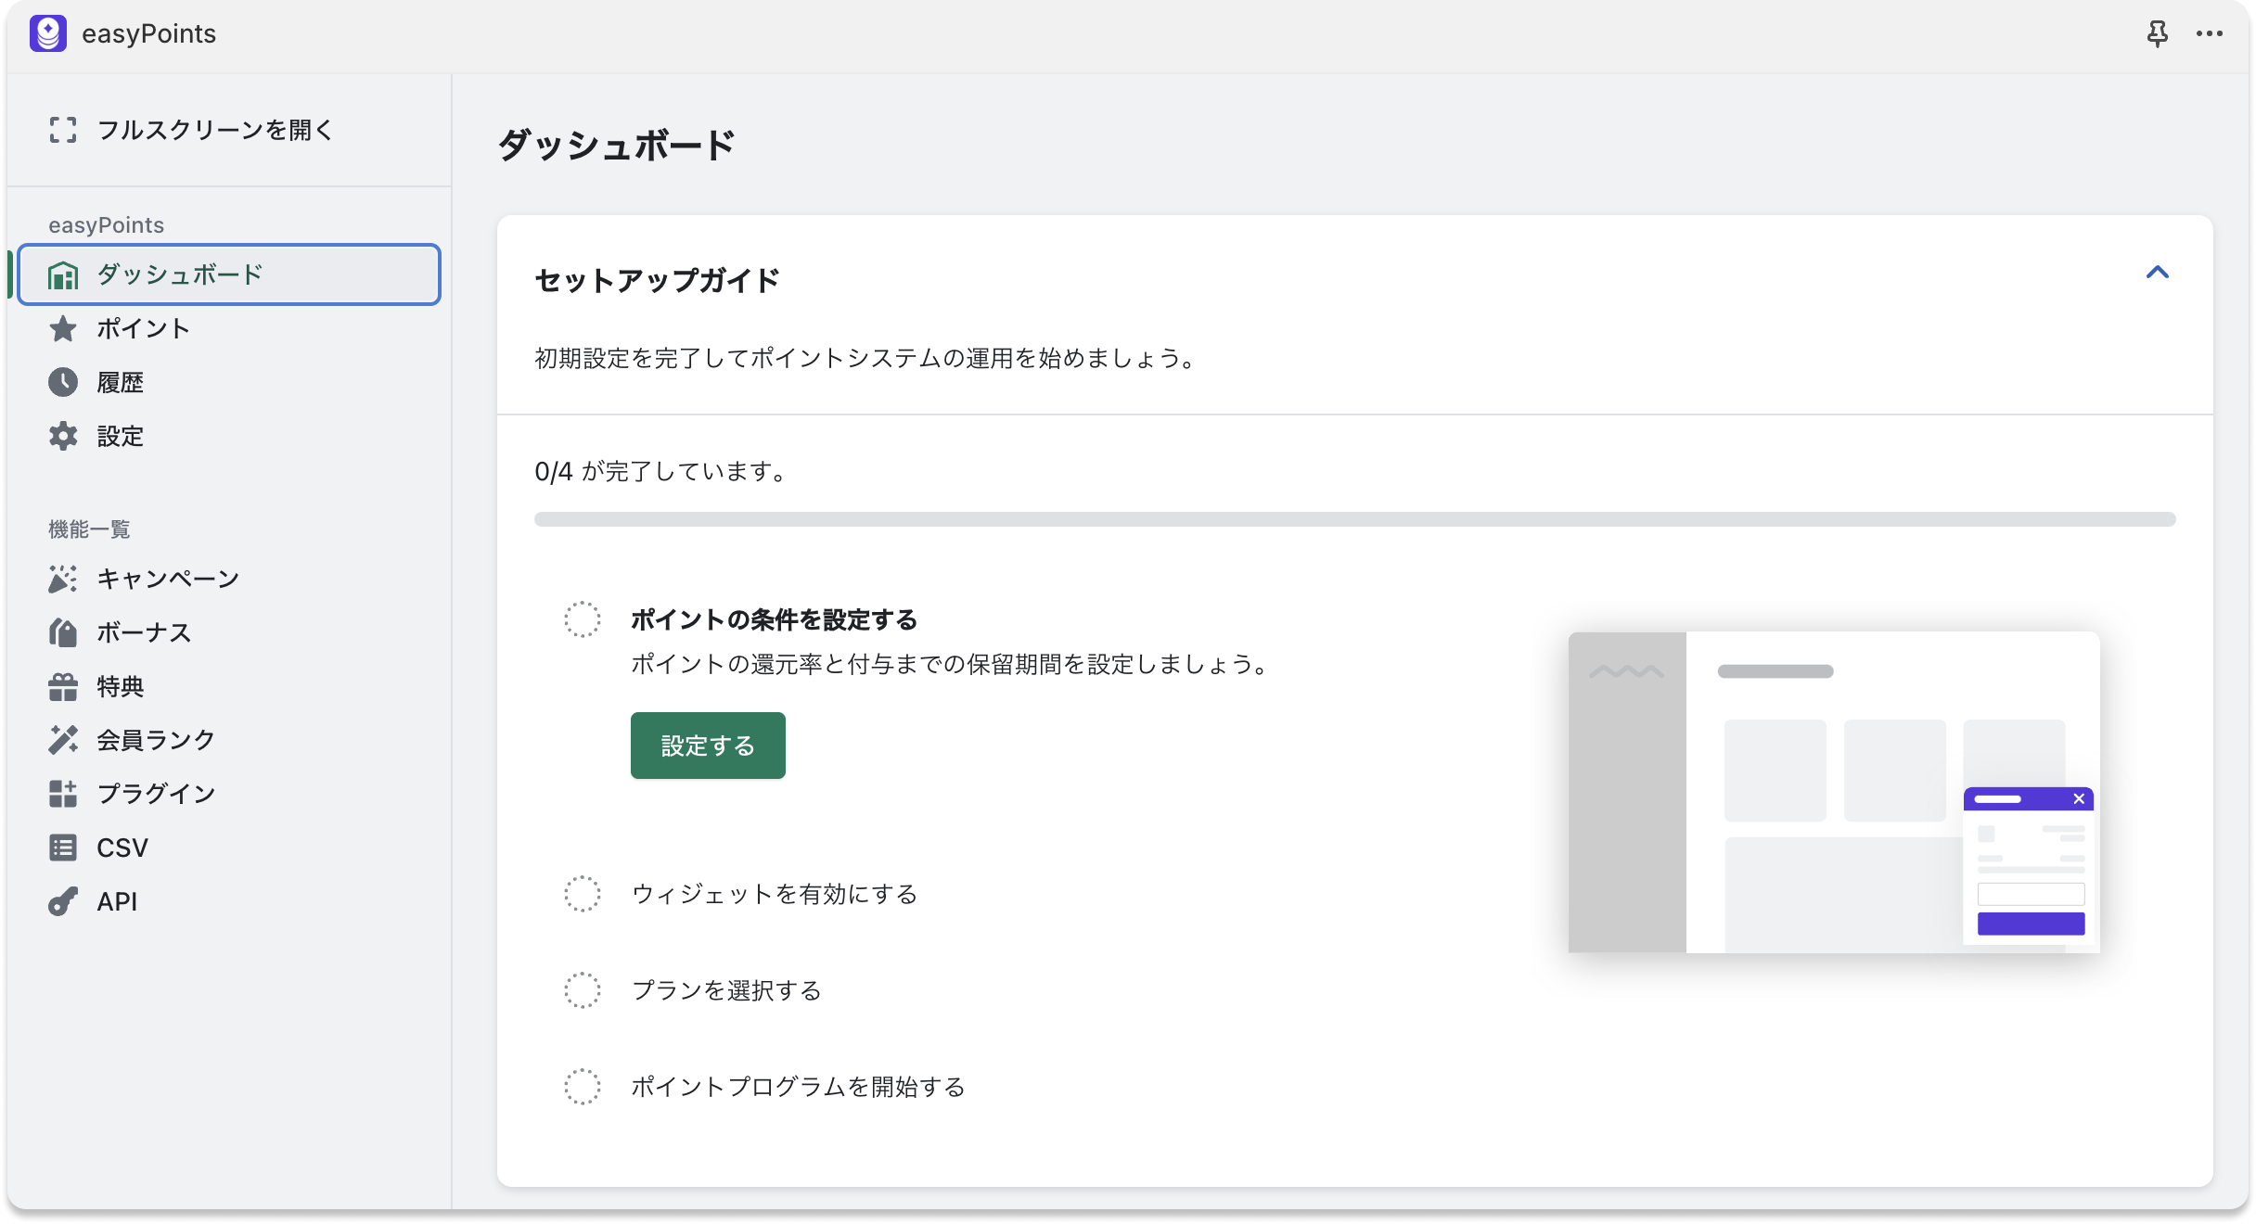Screen dimensions: 2256x1224
Task: Click the easyPoints app title in header
Action: tap(148, 33)
